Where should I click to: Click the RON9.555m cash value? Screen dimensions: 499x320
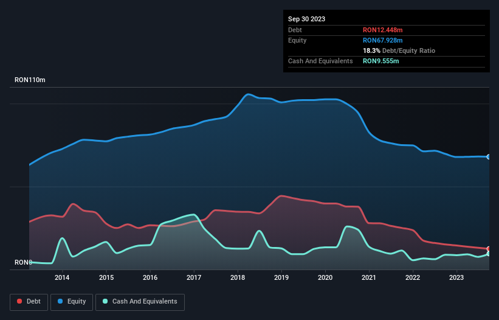(380, 61)
